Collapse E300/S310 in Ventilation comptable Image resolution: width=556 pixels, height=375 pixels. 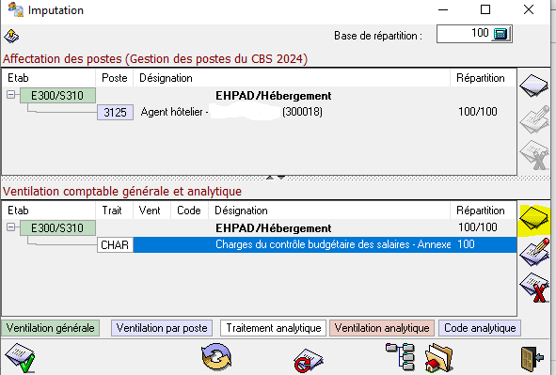[x=11, y=227]
